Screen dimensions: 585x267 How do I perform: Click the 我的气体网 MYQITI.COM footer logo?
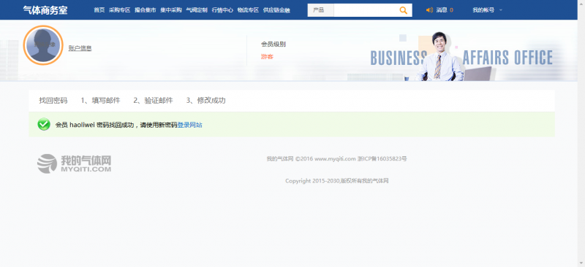pyautogui.click(x=74, y=163)
